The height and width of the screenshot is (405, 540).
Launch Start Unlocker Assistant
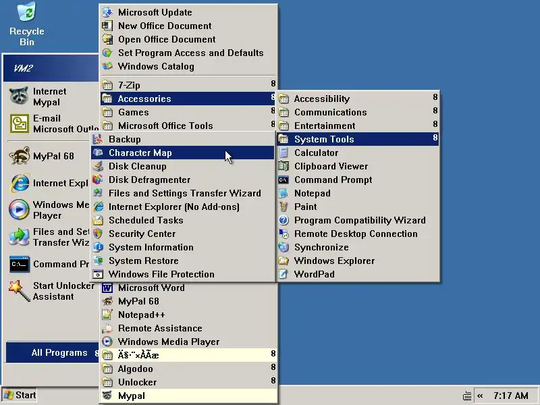53,291
